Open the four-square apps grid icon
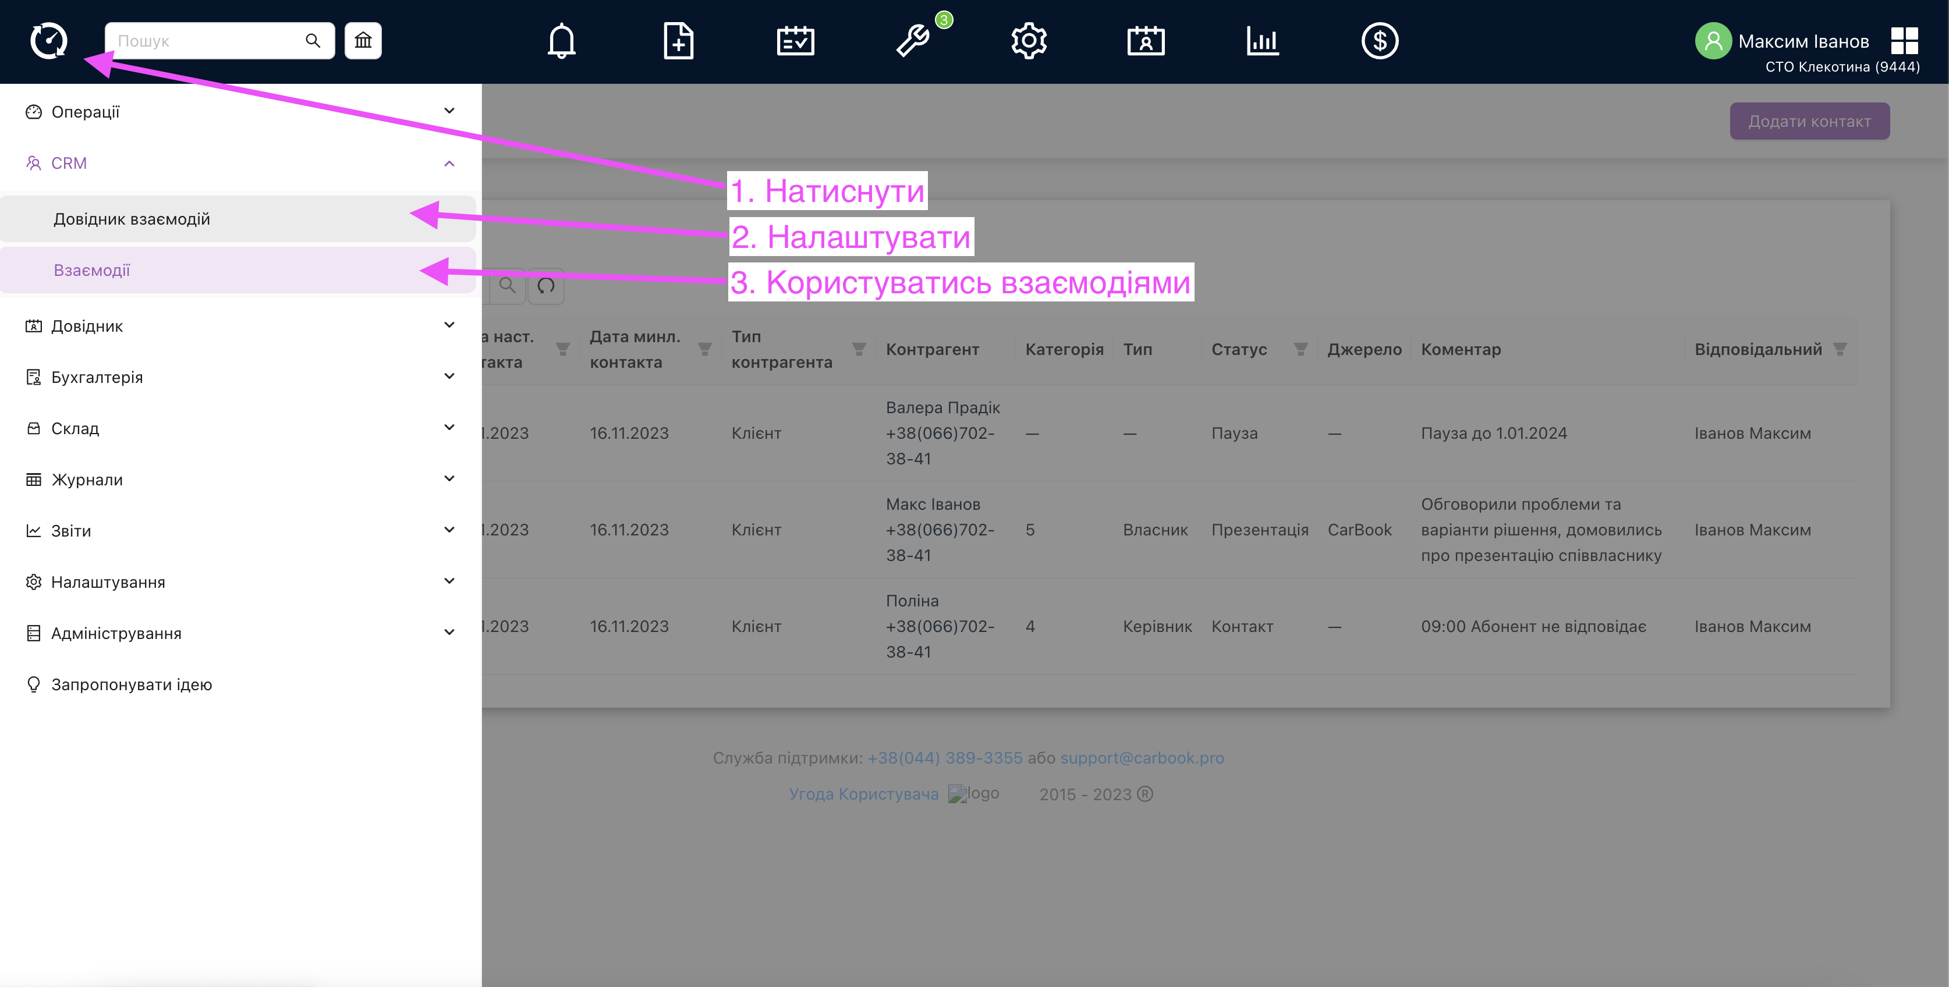The width and height of the screenshot is (1949, 987). [1904, 41]
